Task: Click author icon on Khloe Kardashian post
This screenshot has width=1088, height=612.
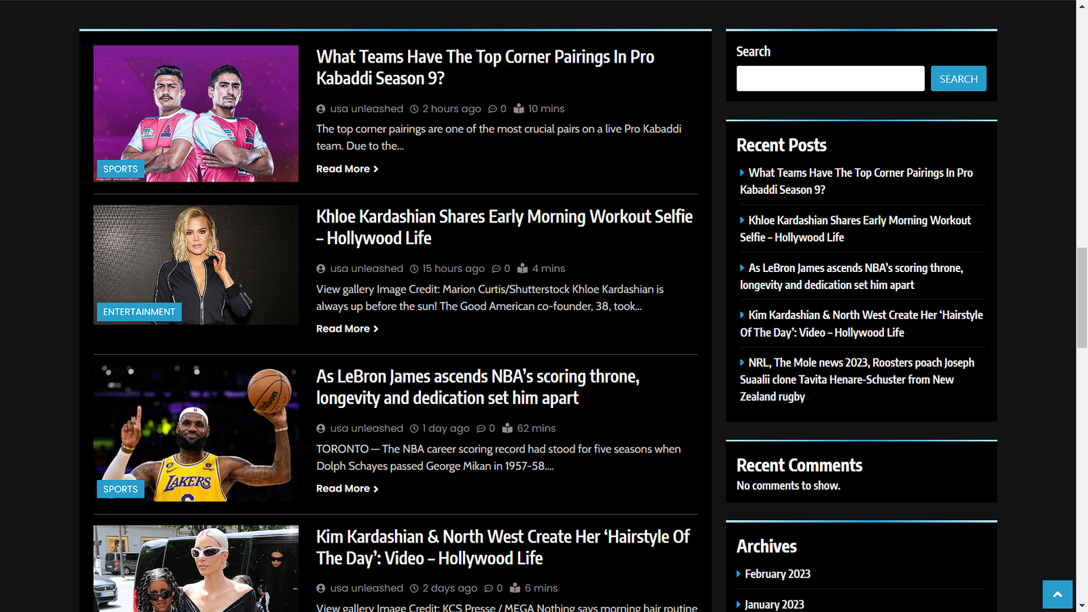Action: (321, 269)
